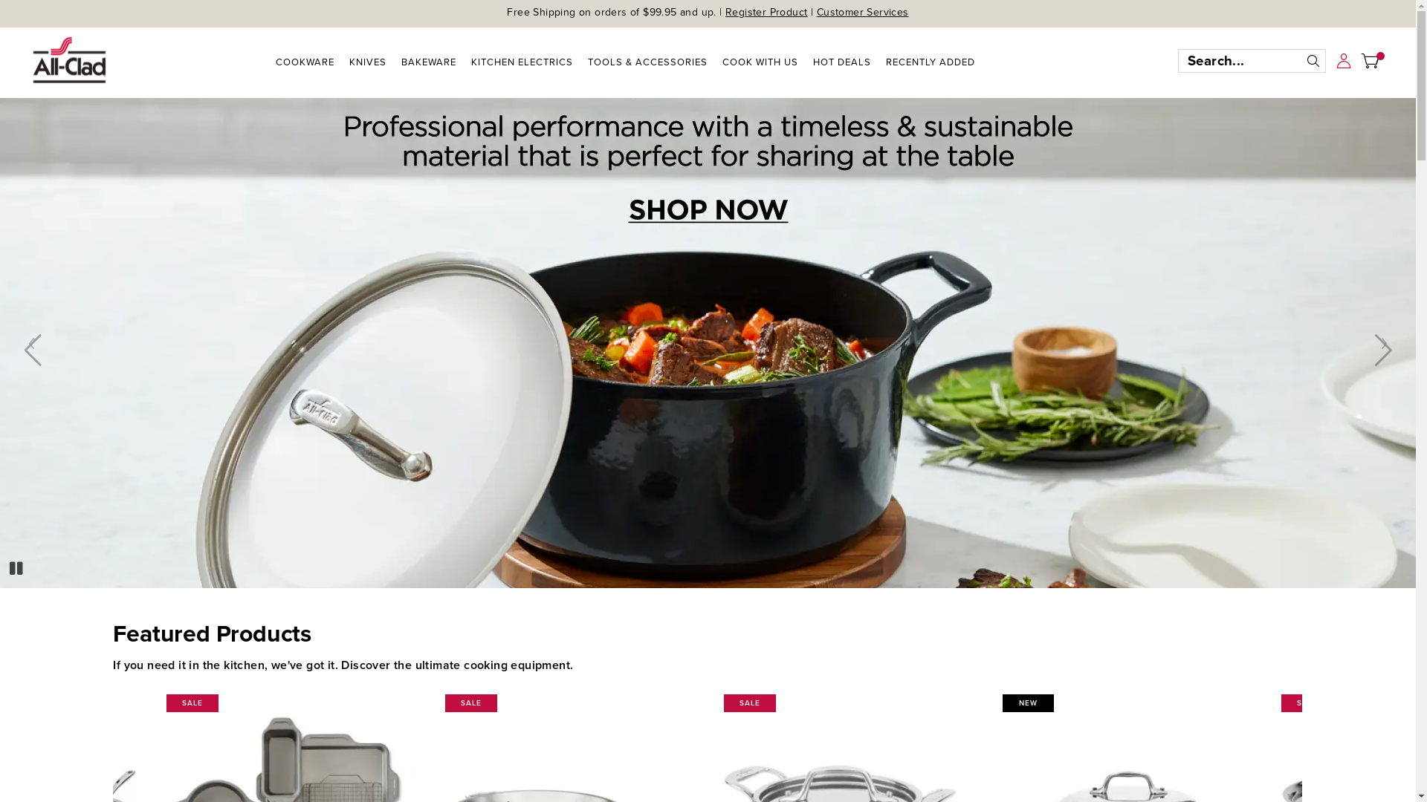The image size is (1427, 802).
Task: Open the Knives menu
Action: tap(368, 62)
